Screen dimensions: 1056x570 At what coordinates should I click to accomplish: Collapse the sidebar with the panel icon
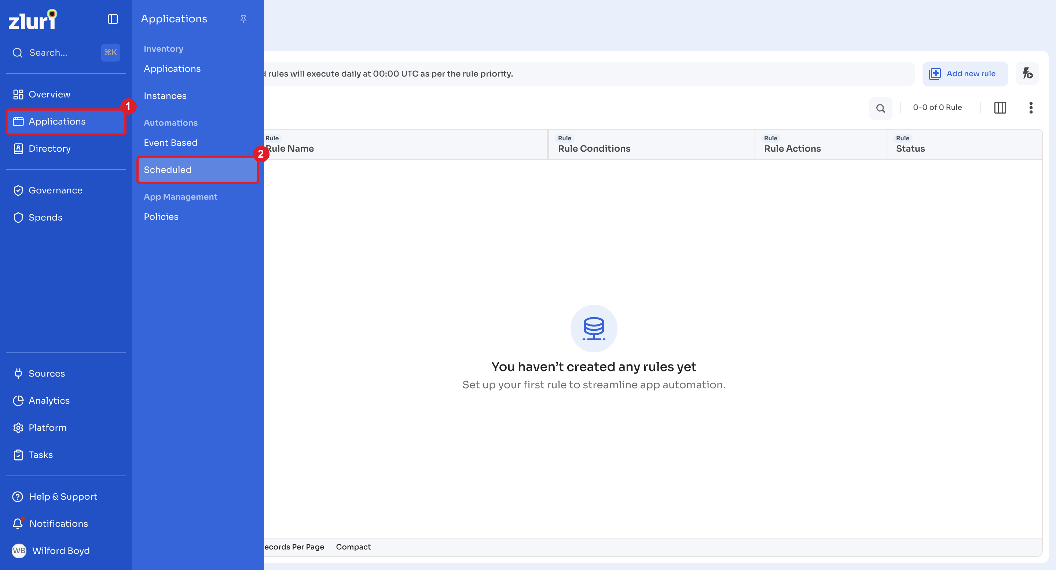tap(113, 19)
